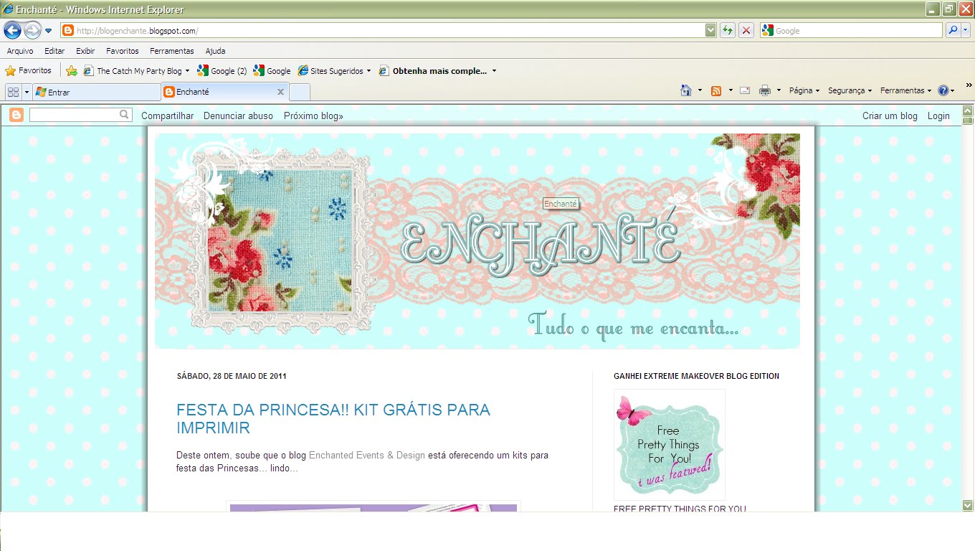This screenshot has width=975, height=551.
Task: Click the Quick Tabs grid icon
Action: [x=13, y=92]
